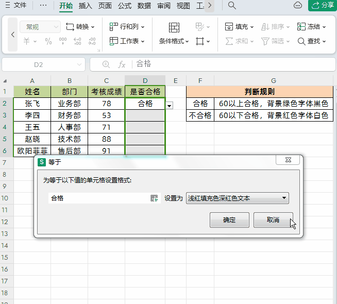Select column G header

click(x=274, y=80)
